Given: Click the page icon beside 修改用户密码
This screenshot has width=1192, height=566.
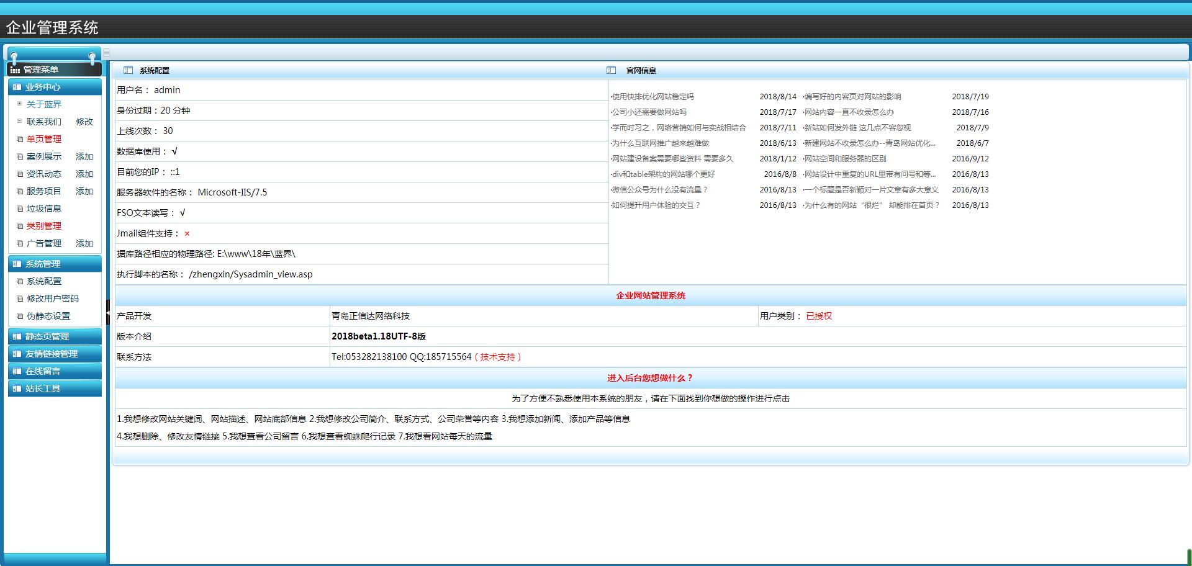Looking at the screenshot, I should click(20, 299).
